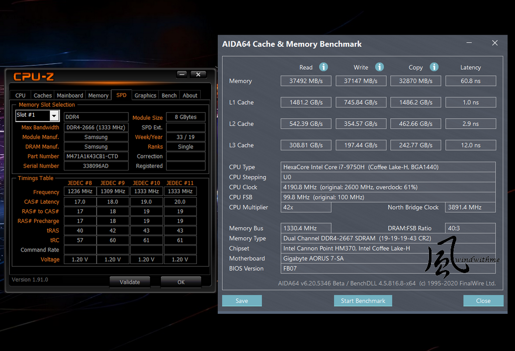Click the DRAM Manuf. value Samsung
This screenshot has width=515, height=351.
point(96,146)
